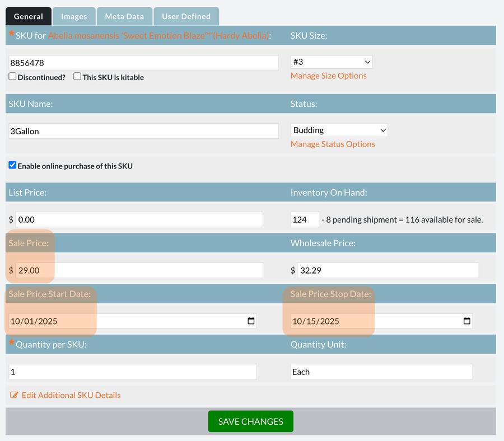The image size is (504, 441).
Task: Enable the This SKU is kitable checkbox
Action: coord(77,77)
